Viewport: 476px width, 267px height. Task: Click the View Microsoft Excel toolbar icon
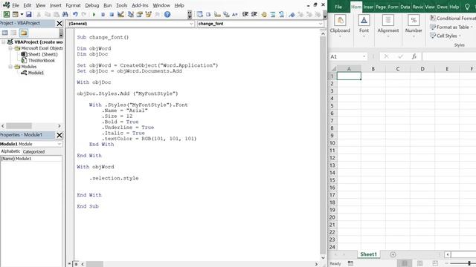(x=7, y=14)
